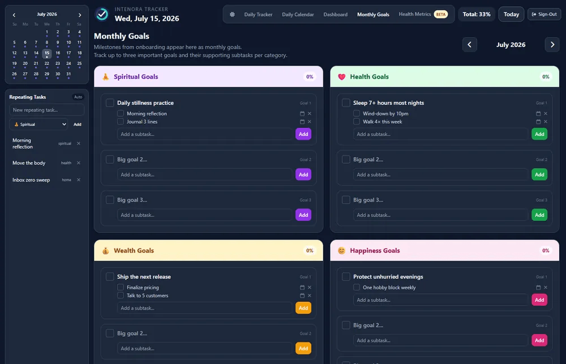
Task: Show previous month of monthly goals
Action: 470,45
